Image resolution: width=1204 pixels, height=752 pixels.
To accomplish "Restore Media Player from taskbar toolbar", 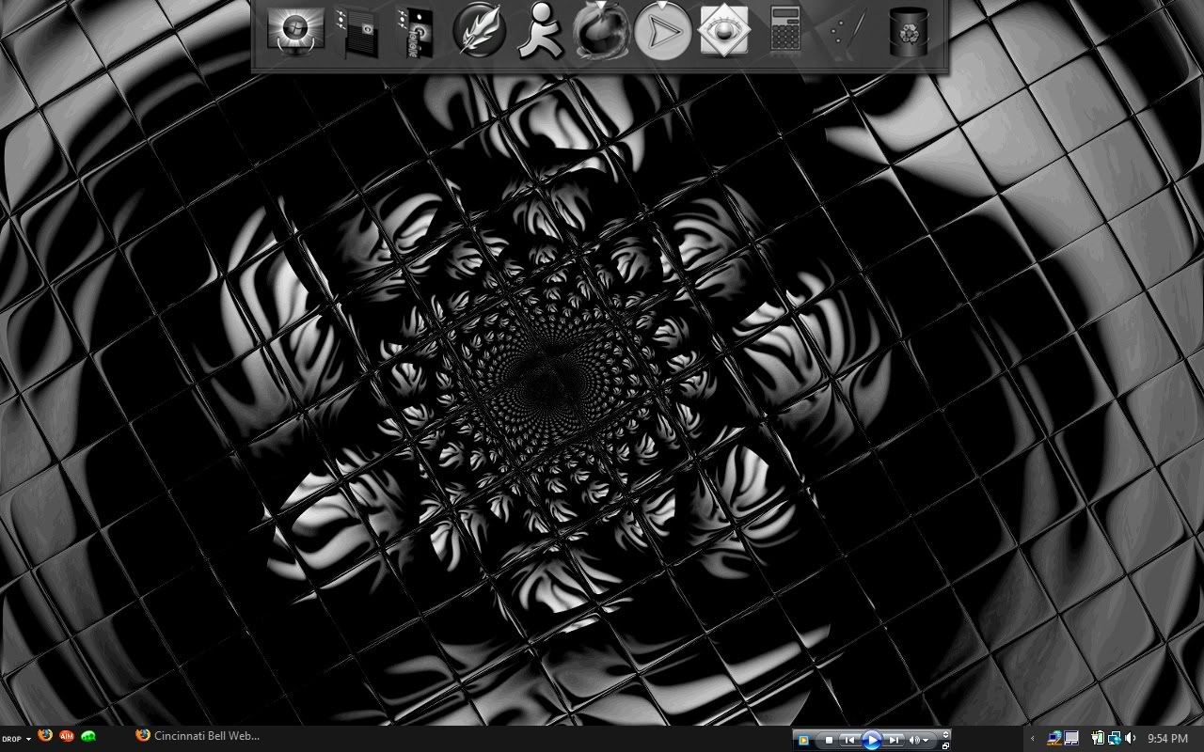I will (x=945, y=746).
